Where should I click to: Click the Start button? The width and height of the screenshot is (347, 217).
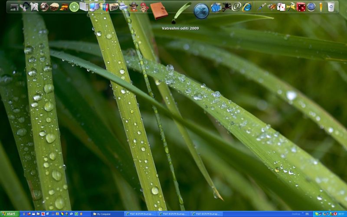point(10,214)
